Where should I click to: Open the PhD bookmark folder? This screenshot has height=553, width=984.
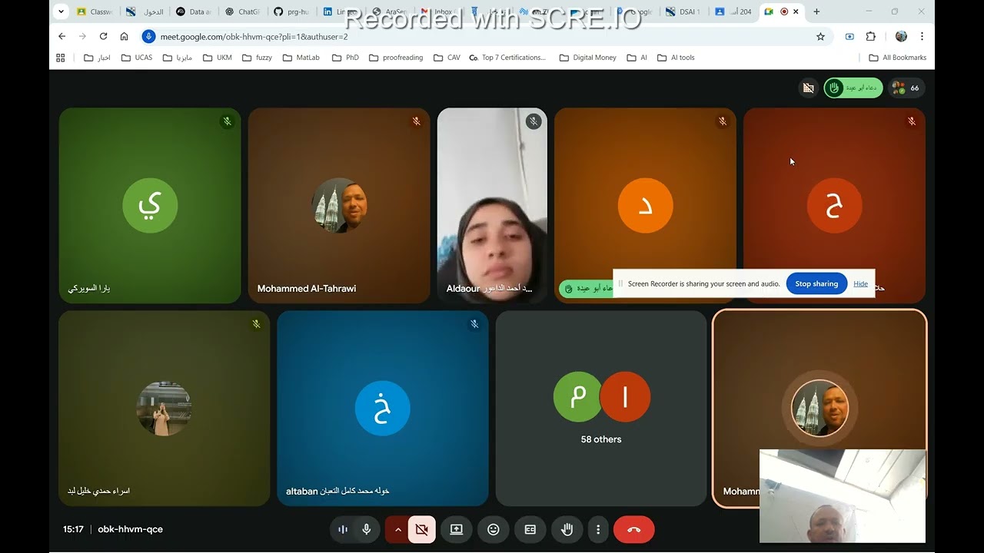coord(345,58)
